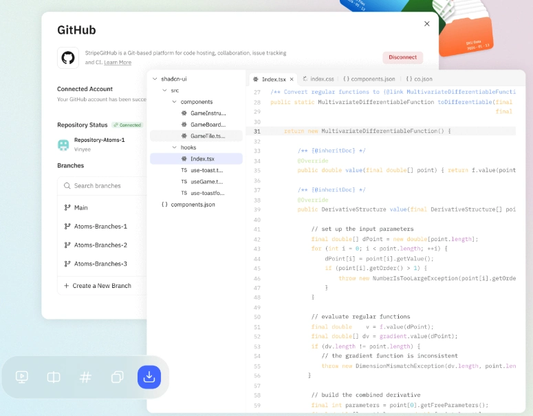Click the React icon beside GameBoard... file
The height and width of the screenshot is (416, 533).
(184, 125)
